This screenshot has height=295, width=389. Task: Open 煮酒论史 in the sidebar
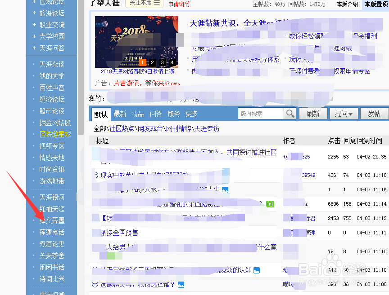pos(52,244)
